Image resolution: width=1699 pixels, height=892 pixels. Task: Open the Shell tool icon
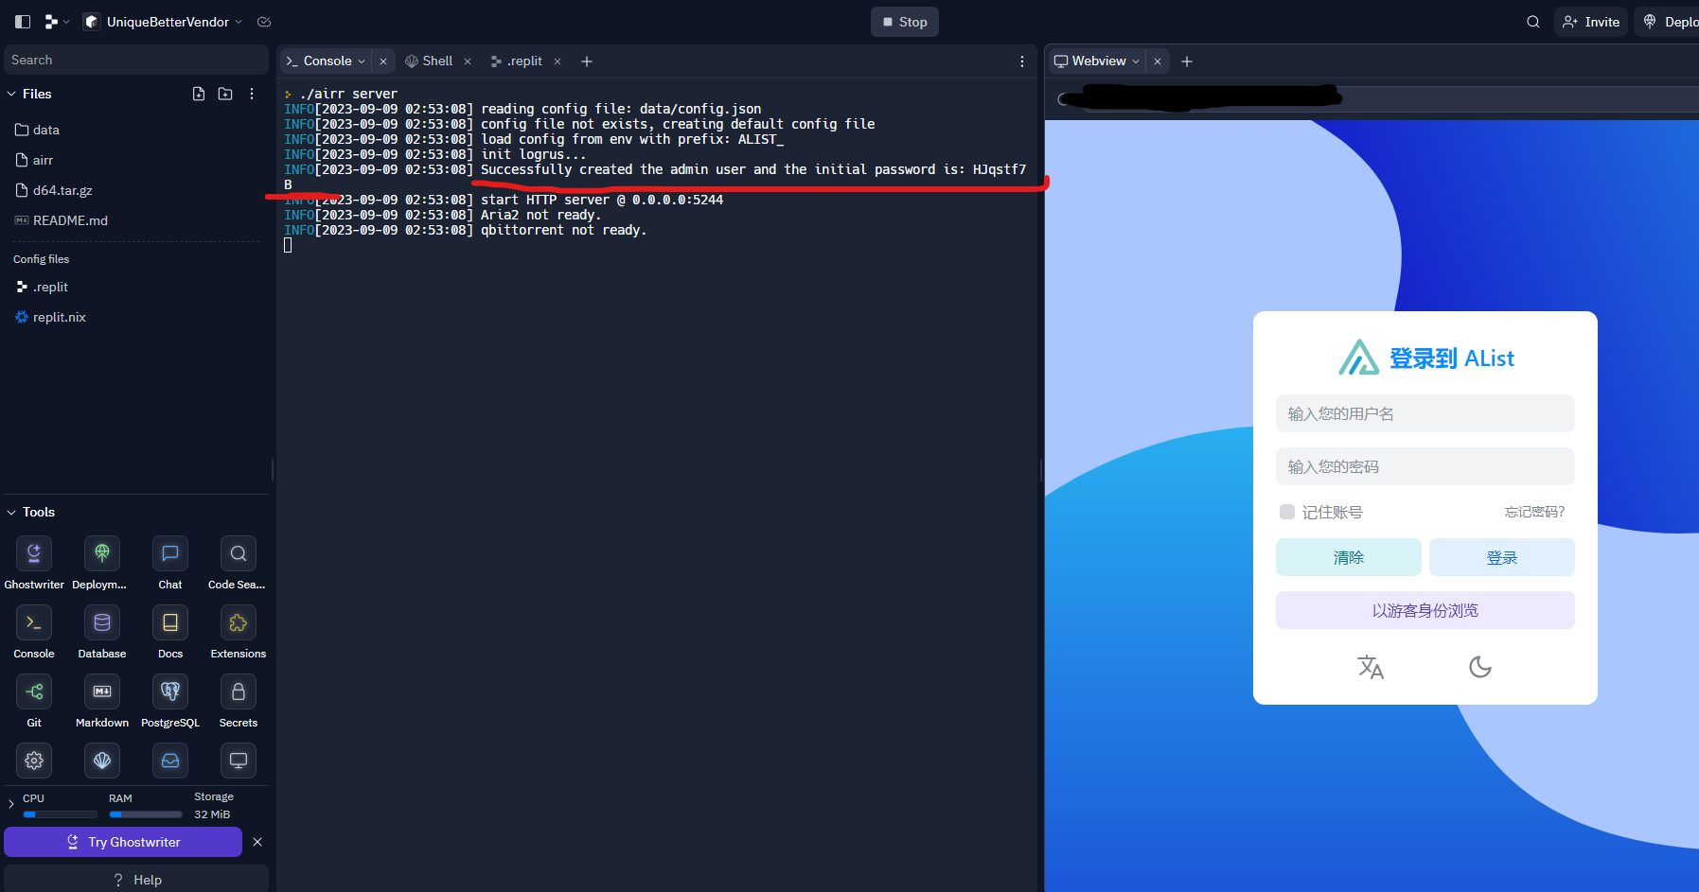102,761
